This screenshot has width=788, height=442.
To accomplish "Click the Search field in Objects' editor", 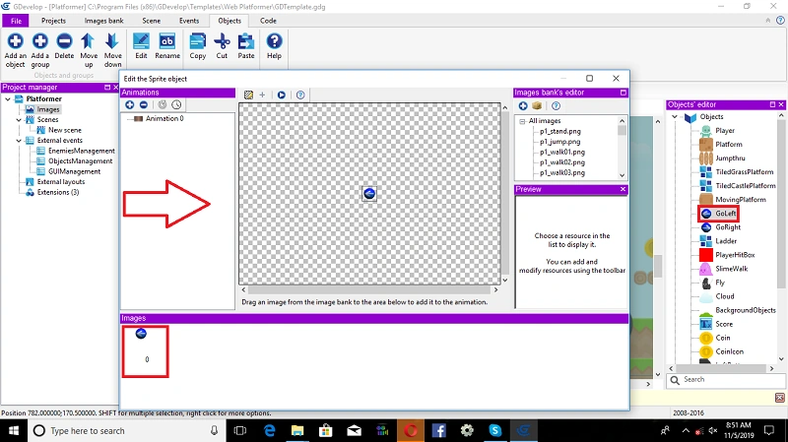I will click(726, 380).
